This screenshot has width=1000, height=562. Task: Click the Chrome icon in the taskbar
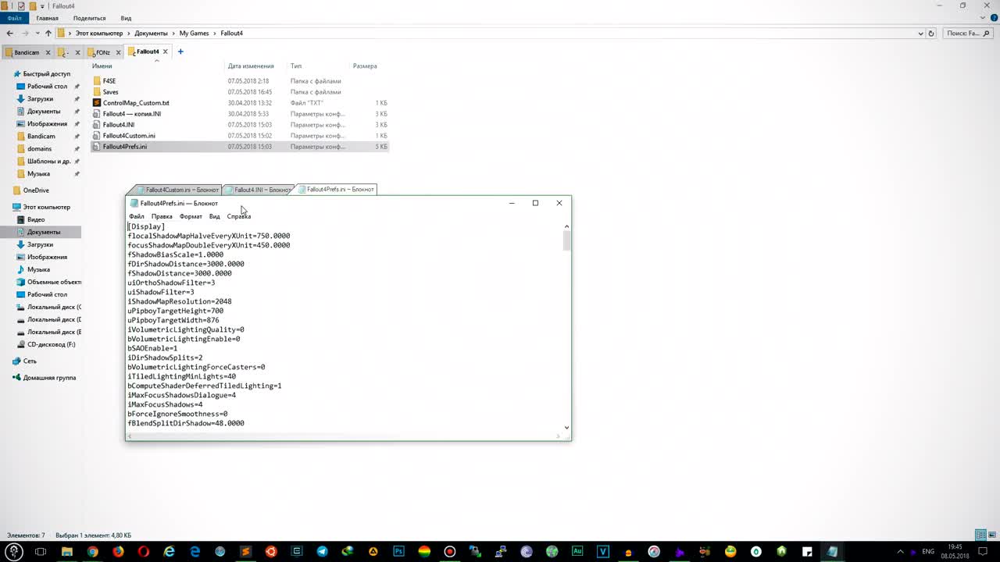click(x=93, y=552)
